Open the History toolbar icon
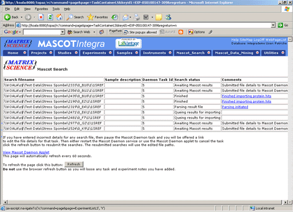Screen dimensions: 293x212 click(114, 17)
